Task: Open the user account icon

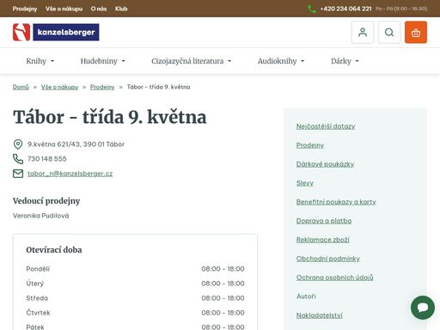Action: pyautogui.click(x=363, y=32)
